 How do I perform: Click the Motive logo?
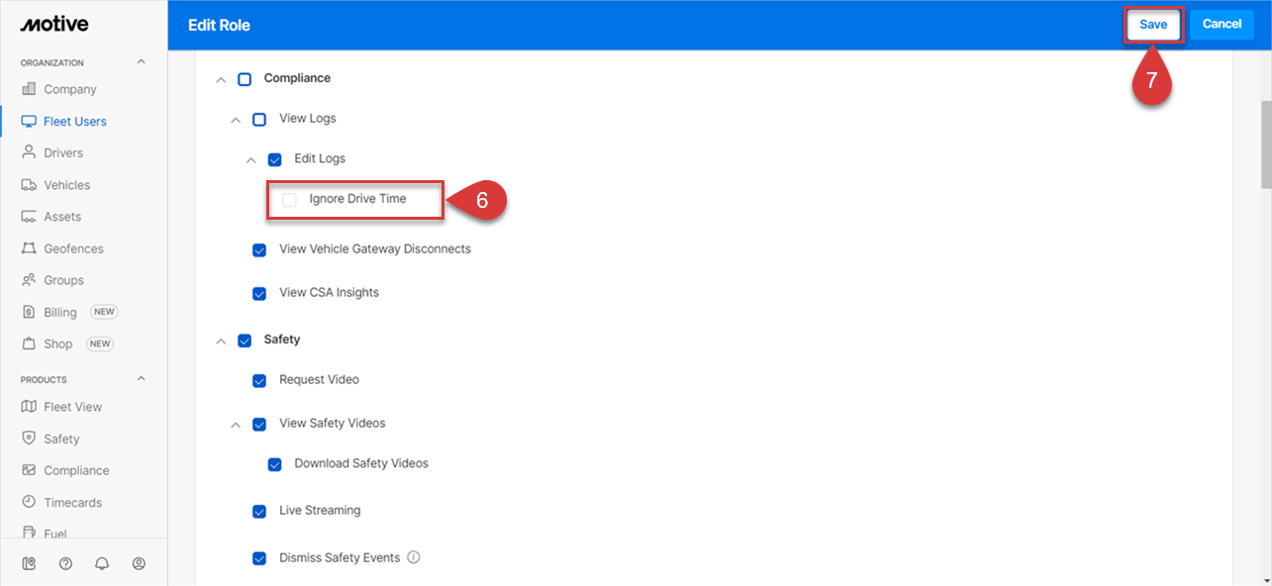[54, 24]
